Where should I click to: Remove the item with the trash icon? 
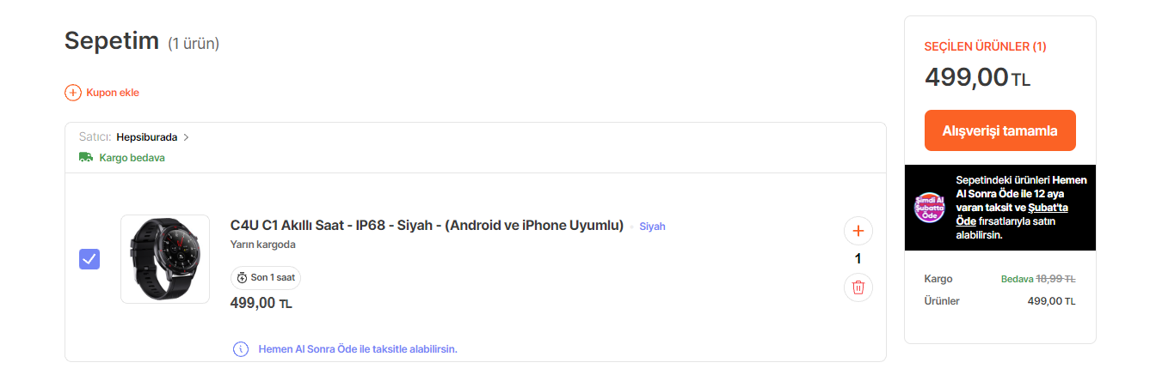click(858, 287)
